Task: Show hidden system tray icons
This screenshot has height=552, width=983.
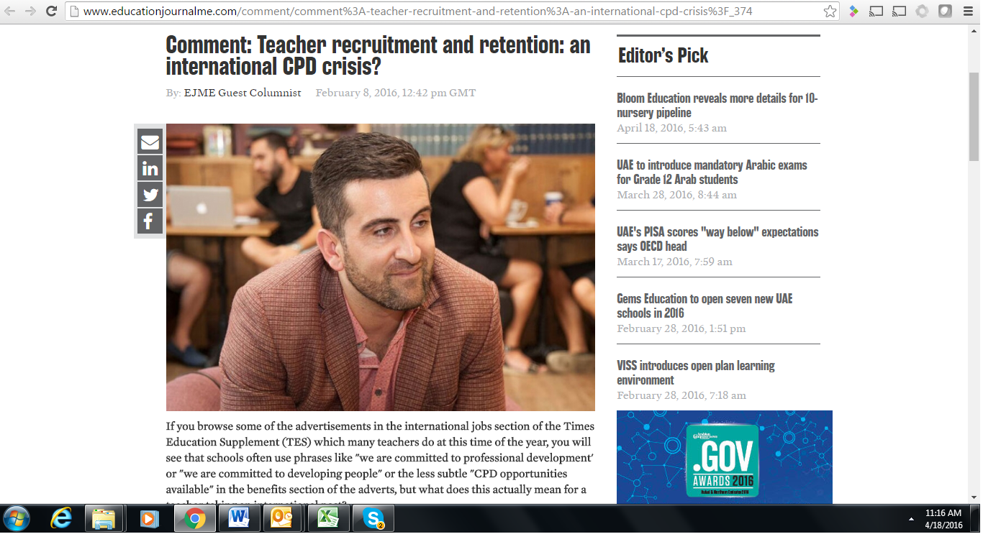Action: 911,518
